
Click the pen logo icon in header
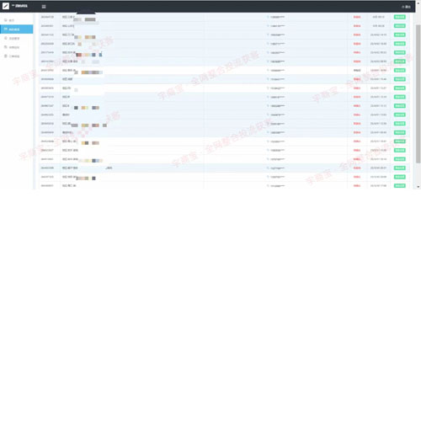tap(6, 6)
